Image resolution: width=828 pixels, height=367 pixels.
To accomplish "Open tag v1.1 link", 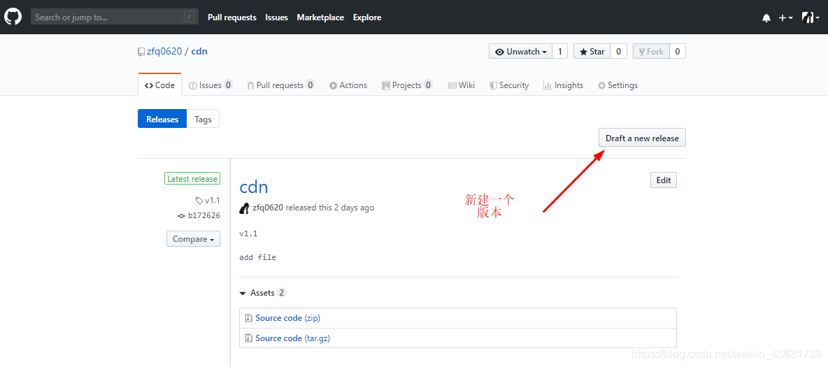I will tap(213, 201).
